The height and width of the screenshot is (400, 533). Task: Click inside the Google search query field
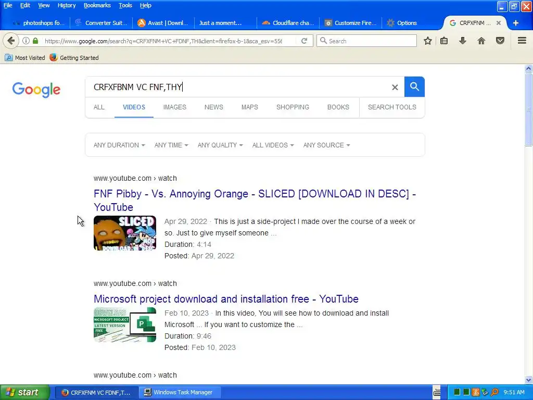238,87
